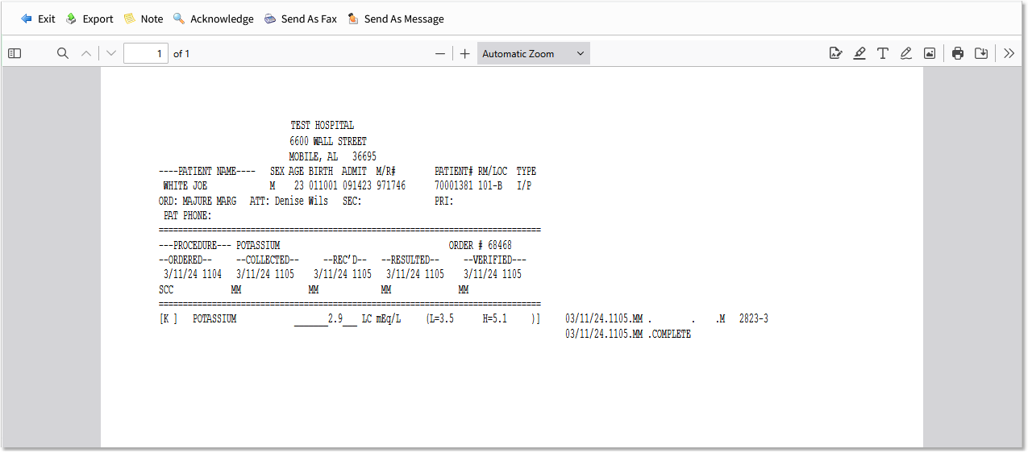The width and height of the screenshot is (1028, 453).
Task: Select the highlight tool
Action: coord(859,53)
